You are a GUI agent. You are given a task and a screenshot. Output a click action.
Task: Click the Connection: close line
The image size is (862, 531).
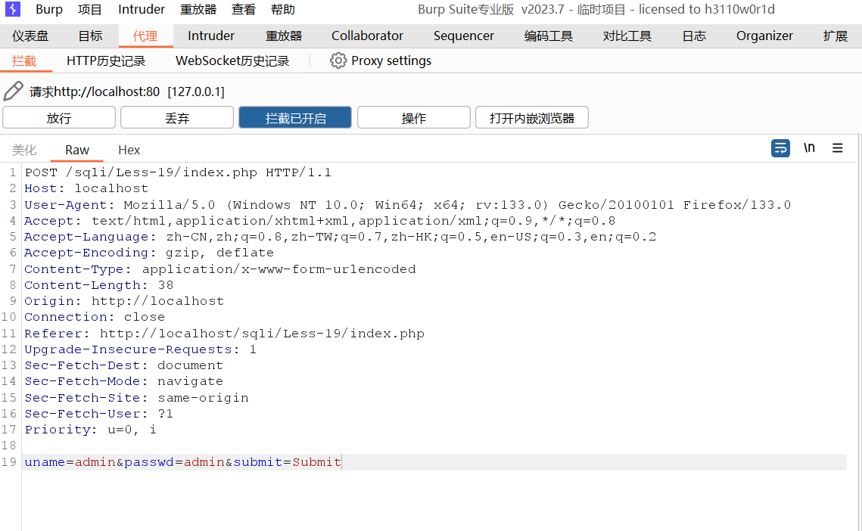coord(95,317)
